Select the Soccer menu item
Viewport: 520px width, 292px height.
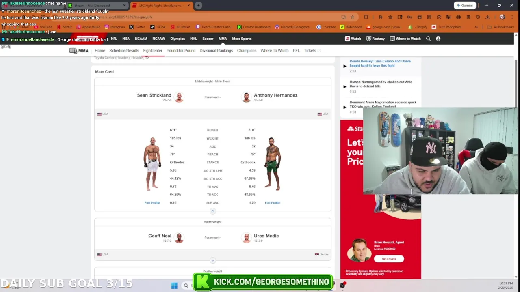208,39
